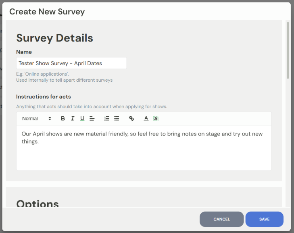Insert a numbered list
Viewport: 294px width, 233px height.
[x=107, y=118]
